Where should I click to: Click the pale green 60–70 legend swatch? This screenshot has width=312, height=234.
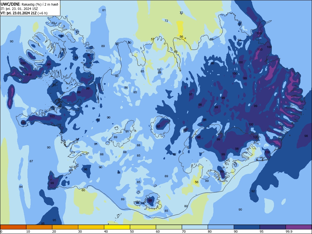(169, 227)
